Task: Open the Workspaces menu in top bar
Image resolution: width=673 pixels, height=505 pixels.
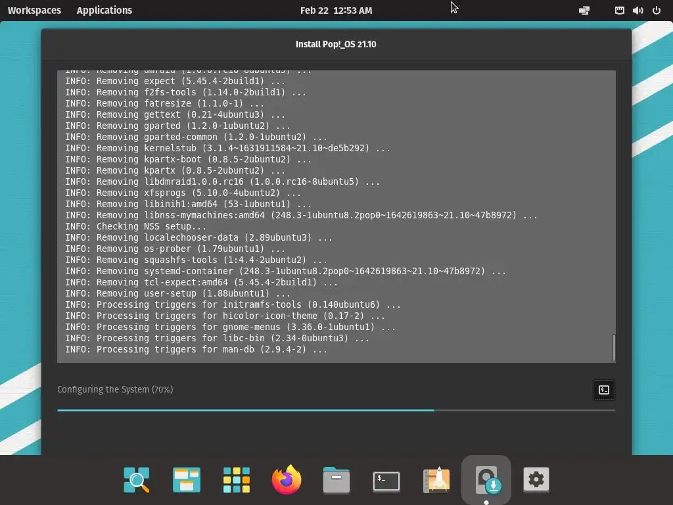Action: pyautogui.click(x=34, y=11)
